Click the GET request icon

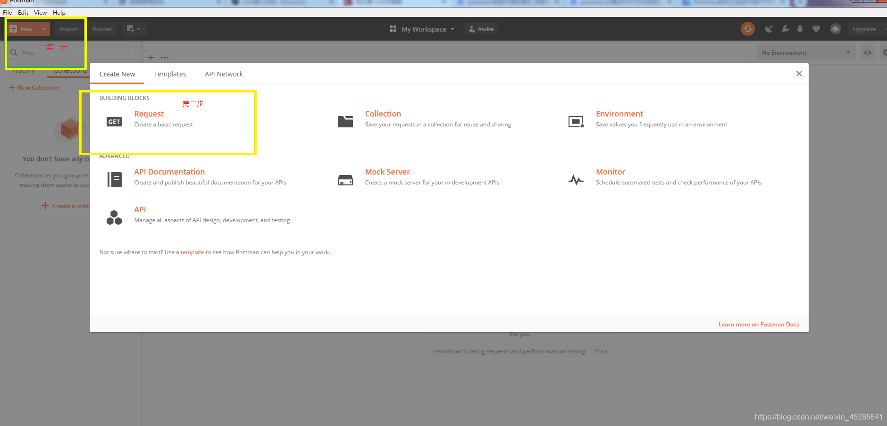click(114, 122)
